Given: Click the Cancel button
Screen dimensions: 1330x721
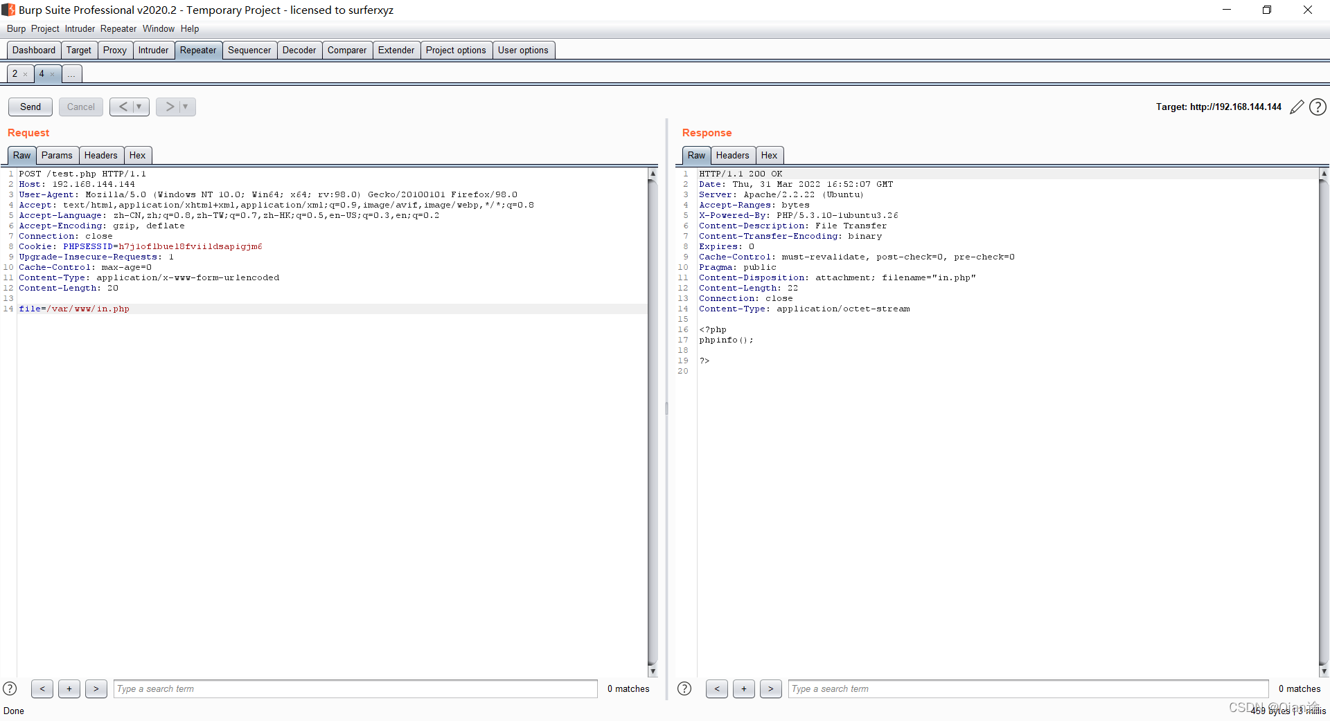Looking at the screenshot, I should tap(81, 107).
